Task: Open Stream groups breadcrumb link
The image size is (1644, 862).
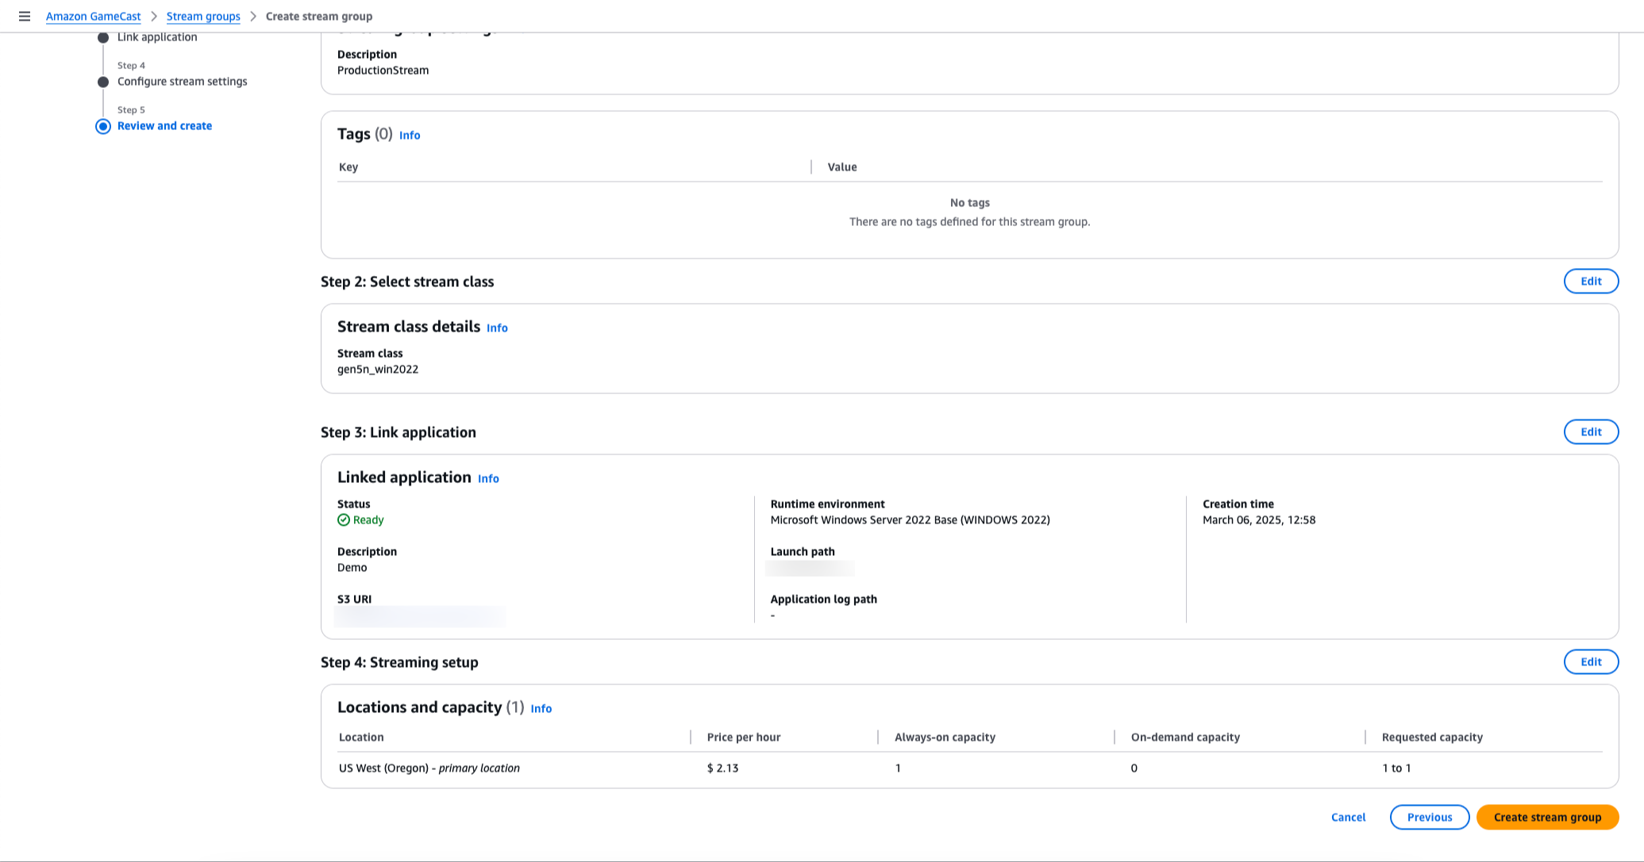Action: tap(203, 16)
